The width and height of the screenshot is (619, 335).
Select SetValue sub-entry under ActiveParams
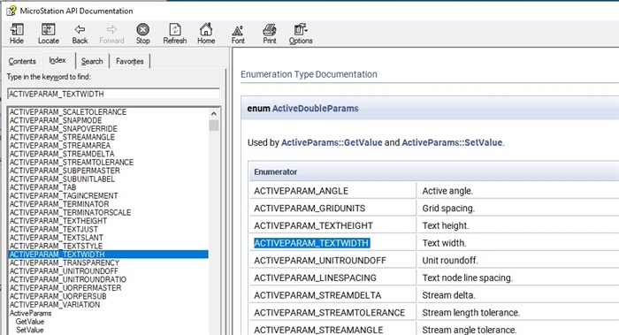pos(29,330)
